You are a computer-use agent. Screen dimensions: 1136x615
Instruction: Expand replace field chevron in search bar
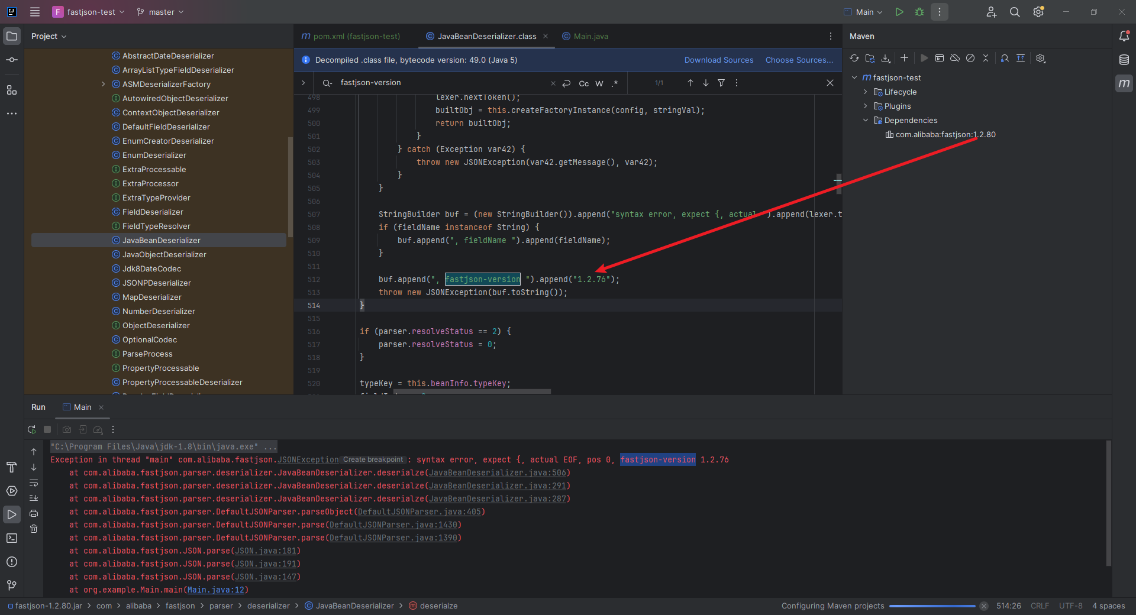click(304, 83)
